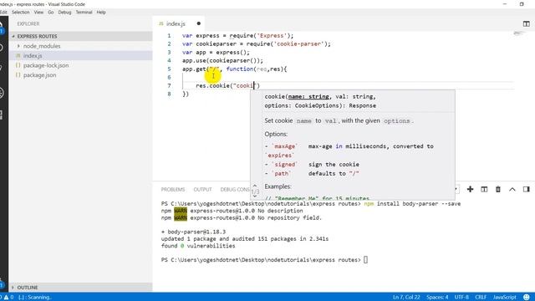
Task: Click the Scanning status bar entry
Action: pyautogui.click(x=35, y=298)
